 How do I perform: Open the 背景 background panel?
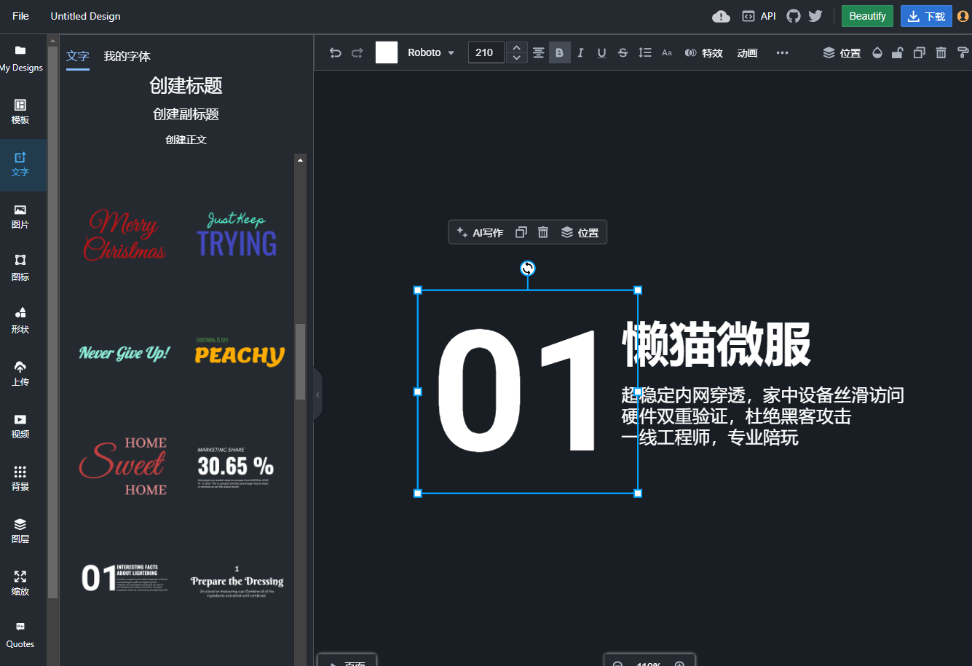tap(20, 479)
